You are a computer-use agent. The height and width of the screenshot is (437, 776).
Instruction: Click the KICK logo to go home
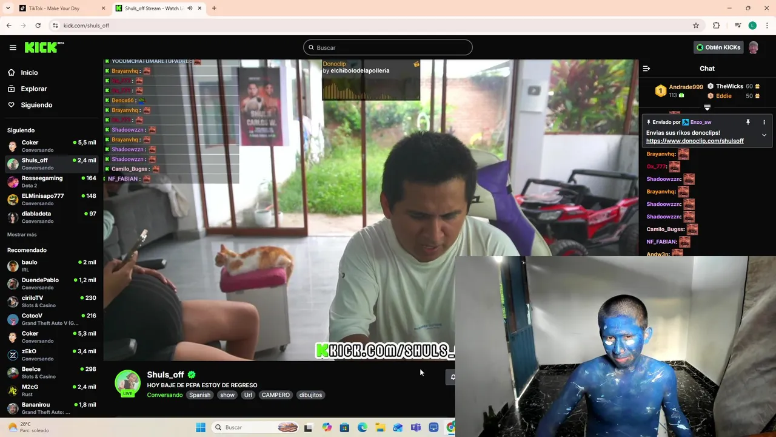(44, 47)
